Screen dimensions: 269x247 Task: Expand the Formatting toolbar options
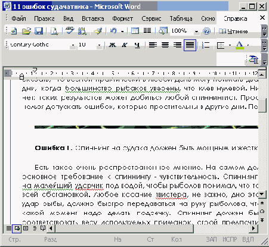[x=264, y=45]
